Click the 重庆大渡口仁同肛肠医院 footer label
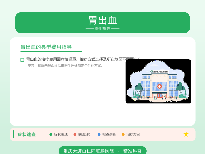The height and width of the screenshot is (154, 205). [x=89, y=151]
